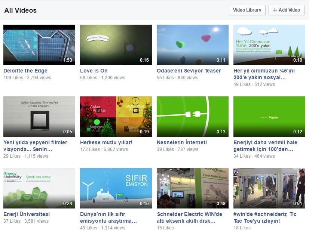Screen dimensions: 309x238
Task: Open the Her yıl ciromuzun %5'ini title
Action: 264,74
